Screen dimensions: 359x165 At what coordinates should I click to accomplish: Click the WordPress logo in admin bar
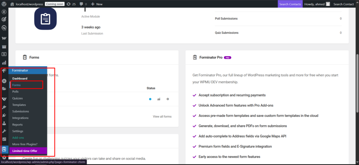[x=4, y=4]
